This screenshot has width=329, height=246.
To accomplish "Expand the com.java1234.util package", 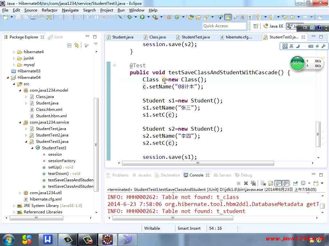I will (20, 193).
